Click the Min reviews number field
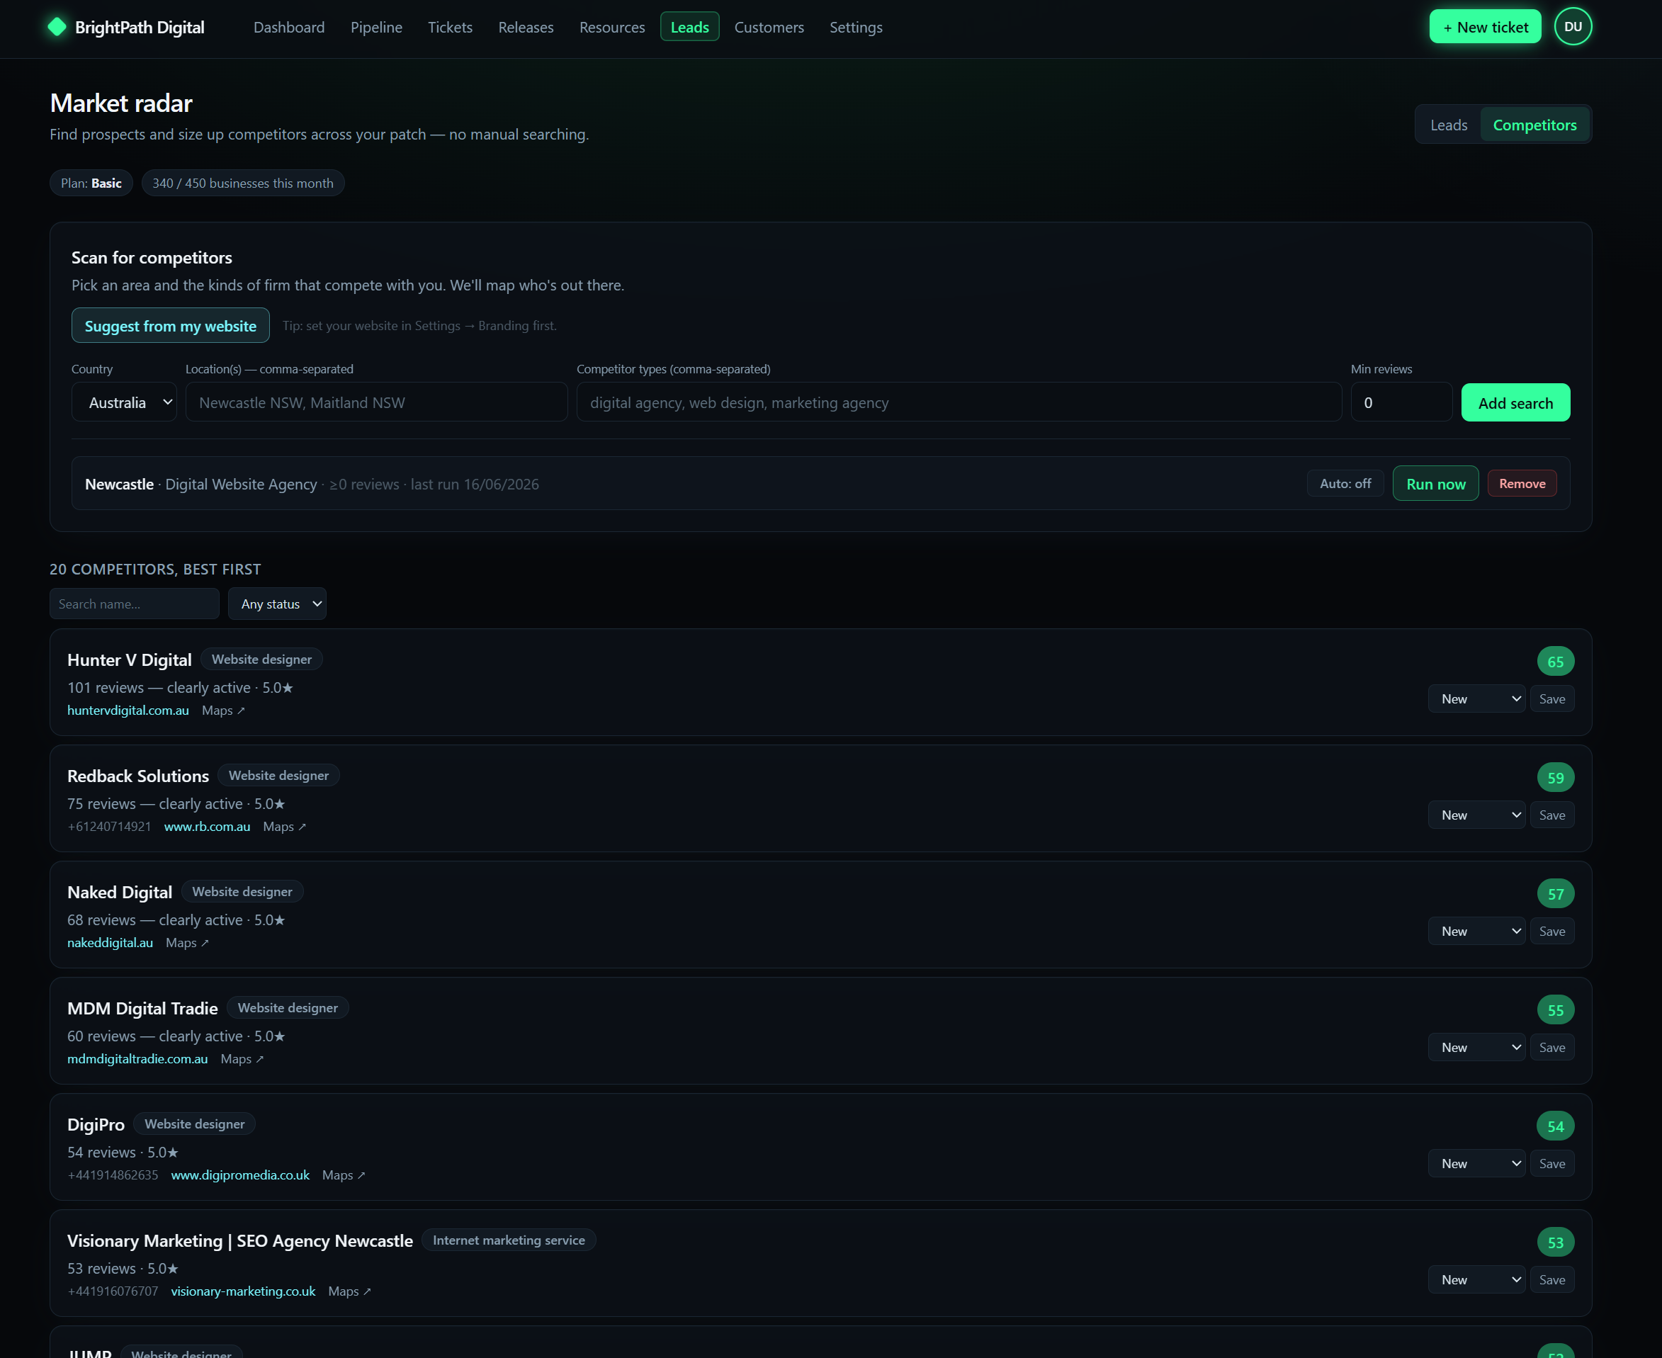 click(x=1401, y=402)
